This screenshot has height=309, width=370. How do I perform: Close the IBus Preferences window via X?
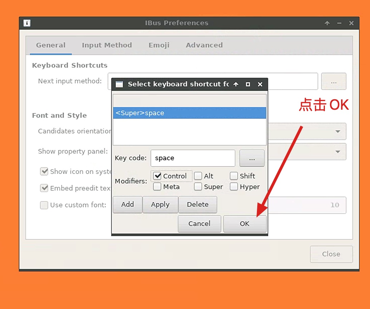pos(351,23)
